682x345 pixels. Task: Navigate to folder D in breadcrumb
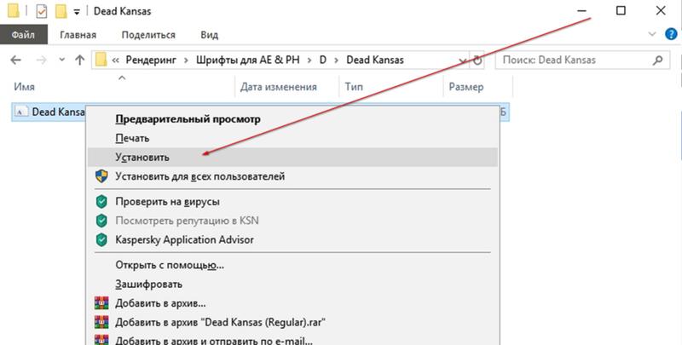pos(323,60)
